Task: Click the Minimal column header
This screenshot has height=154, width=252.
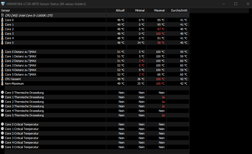Action: (x=137, y=10)
